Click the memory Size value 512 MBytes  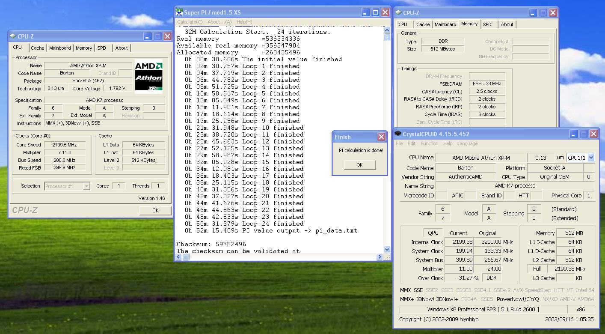coord(443,49)
